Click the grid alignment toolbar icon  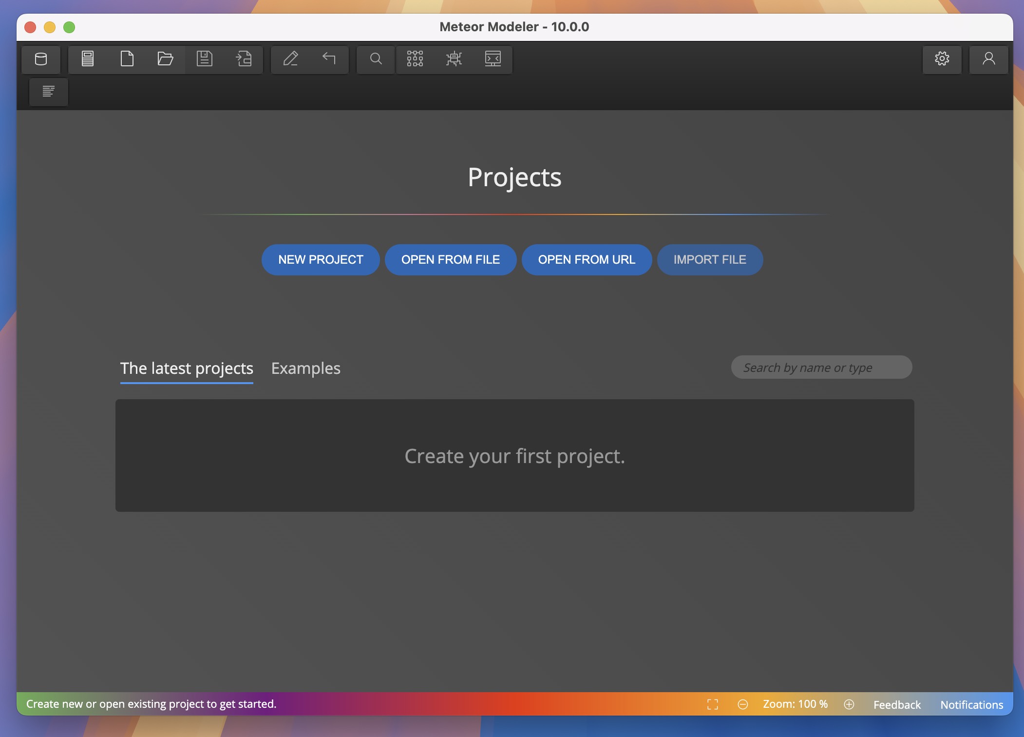[415, 59]
